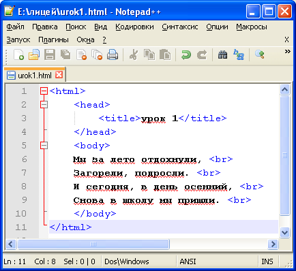Click line number 3 in the margin

coord(24,118)
